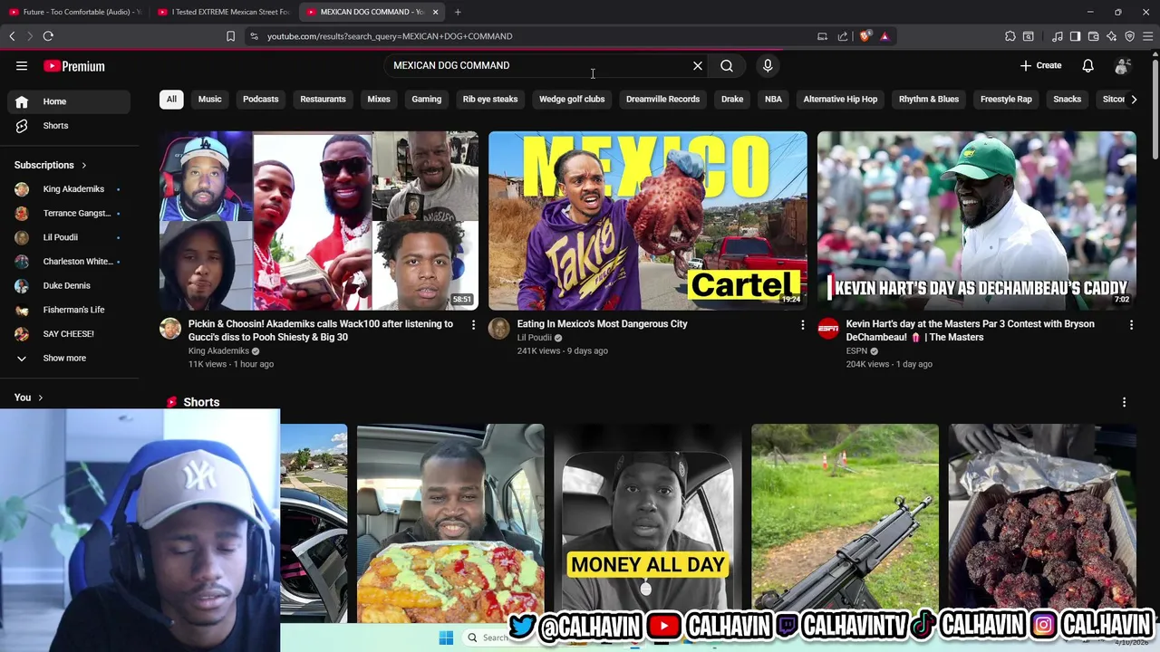Start voice search with microphone icon
The width and height of the screenshot is (1160, 652).
(768, 66)
